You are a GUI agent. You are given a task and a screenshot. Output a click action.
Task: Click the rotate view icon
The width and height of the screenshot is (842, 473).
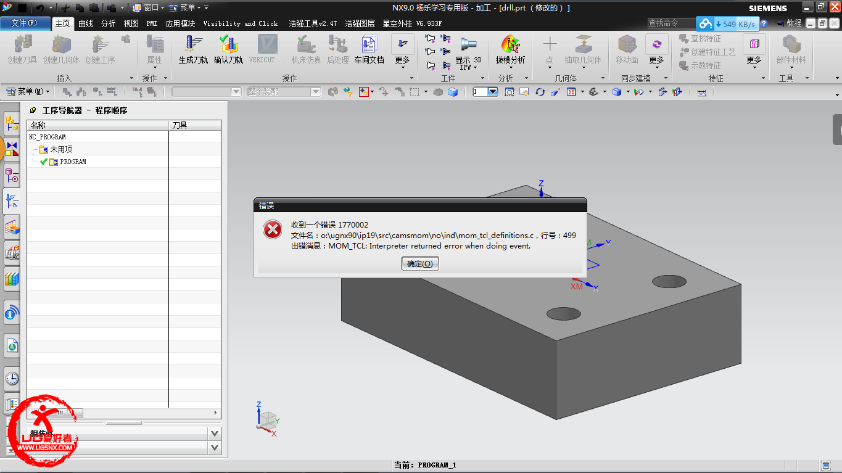point(540,92)
